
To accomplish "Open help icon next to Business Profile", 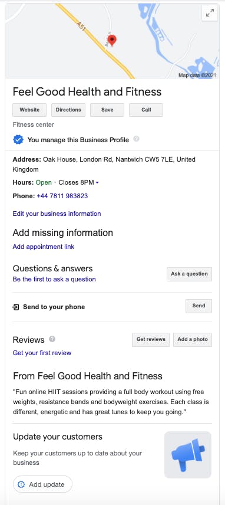I will pyautogui.click(x=136, y=139).
